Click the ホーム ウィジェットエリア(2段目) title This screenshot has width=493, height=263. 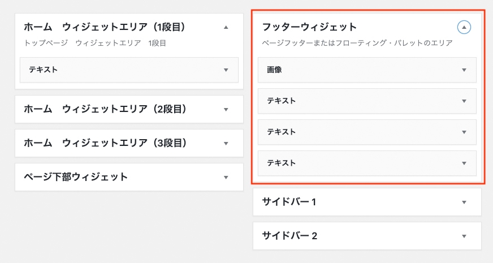point(105,109)
